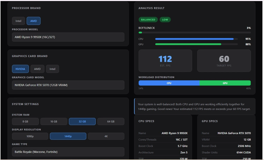The width and height of the screenshot is (264, 160).
Task: Click the GPU segment of workload distribution
Action: point(225,83)
